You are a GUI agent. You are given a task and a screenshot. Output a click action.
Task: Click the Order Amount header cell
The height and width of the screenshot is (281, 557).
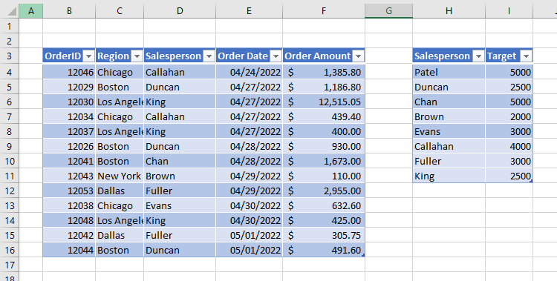pyautogui.click(x=324, y=56)
